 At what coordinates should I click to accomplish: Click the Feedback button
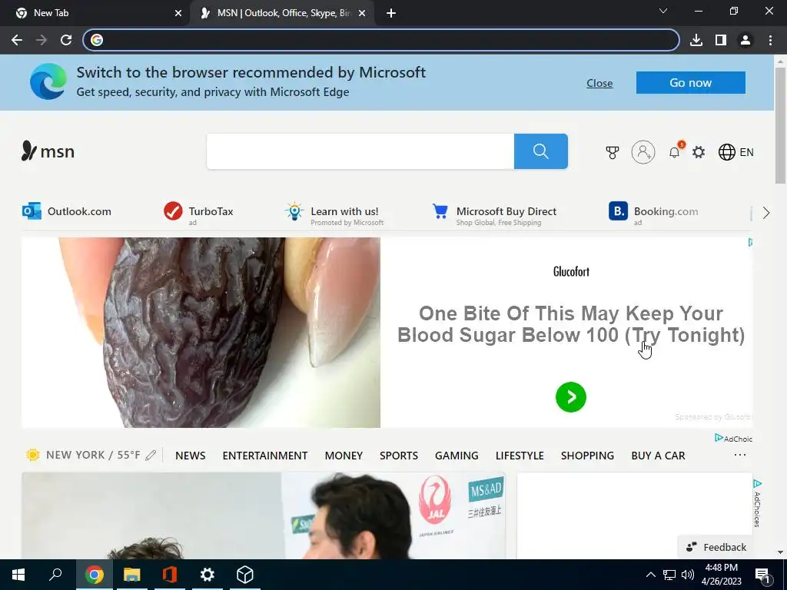[x=716, y=547]
